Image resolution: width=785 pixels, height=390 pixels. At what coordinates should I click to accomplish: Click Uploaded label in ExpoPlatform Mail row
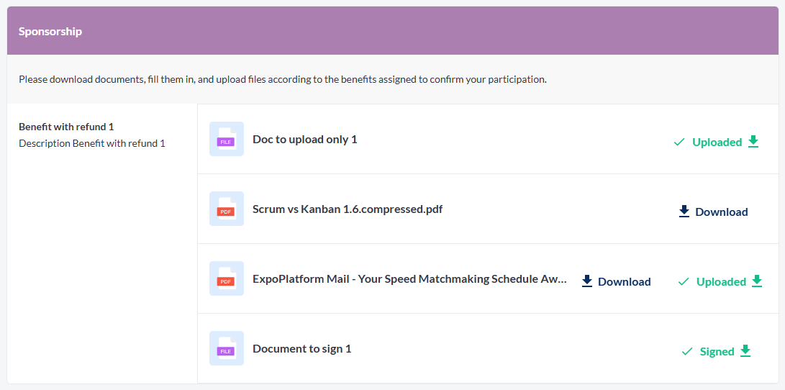(721, 282)
